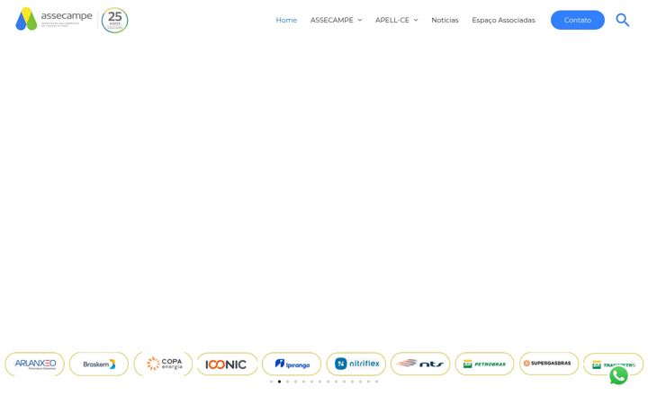Go to the Home menu item
Image resolution: width=648 pixels, height=405 pixels.
point(286,20)
